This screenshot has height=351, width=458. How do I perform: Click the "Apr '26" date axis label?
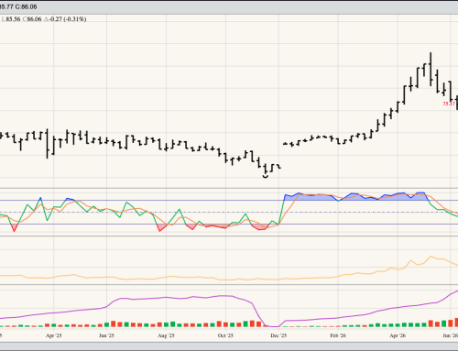pos(398,335)
